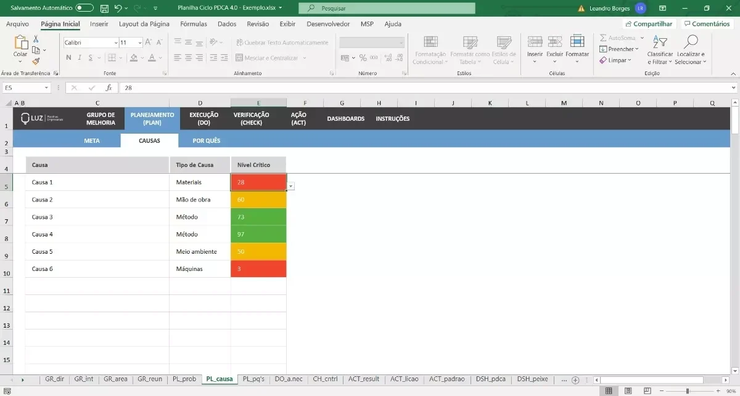This screenshot has height=396, width=740.
Task: Click the cell borders icon
Action: point(111,58)
